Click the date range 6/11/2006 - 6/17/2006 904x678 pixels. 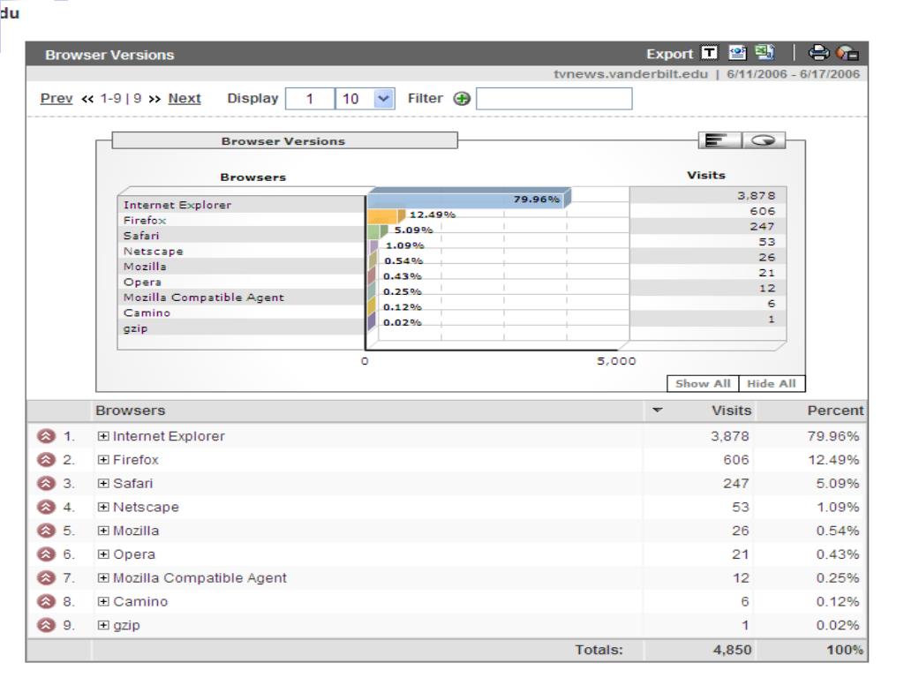pyautogui.click(x=794, y=74)
